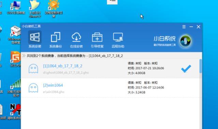
Task: Close the 小白装机工具 window
Action: pyautogui.click(x=199, y=27)
